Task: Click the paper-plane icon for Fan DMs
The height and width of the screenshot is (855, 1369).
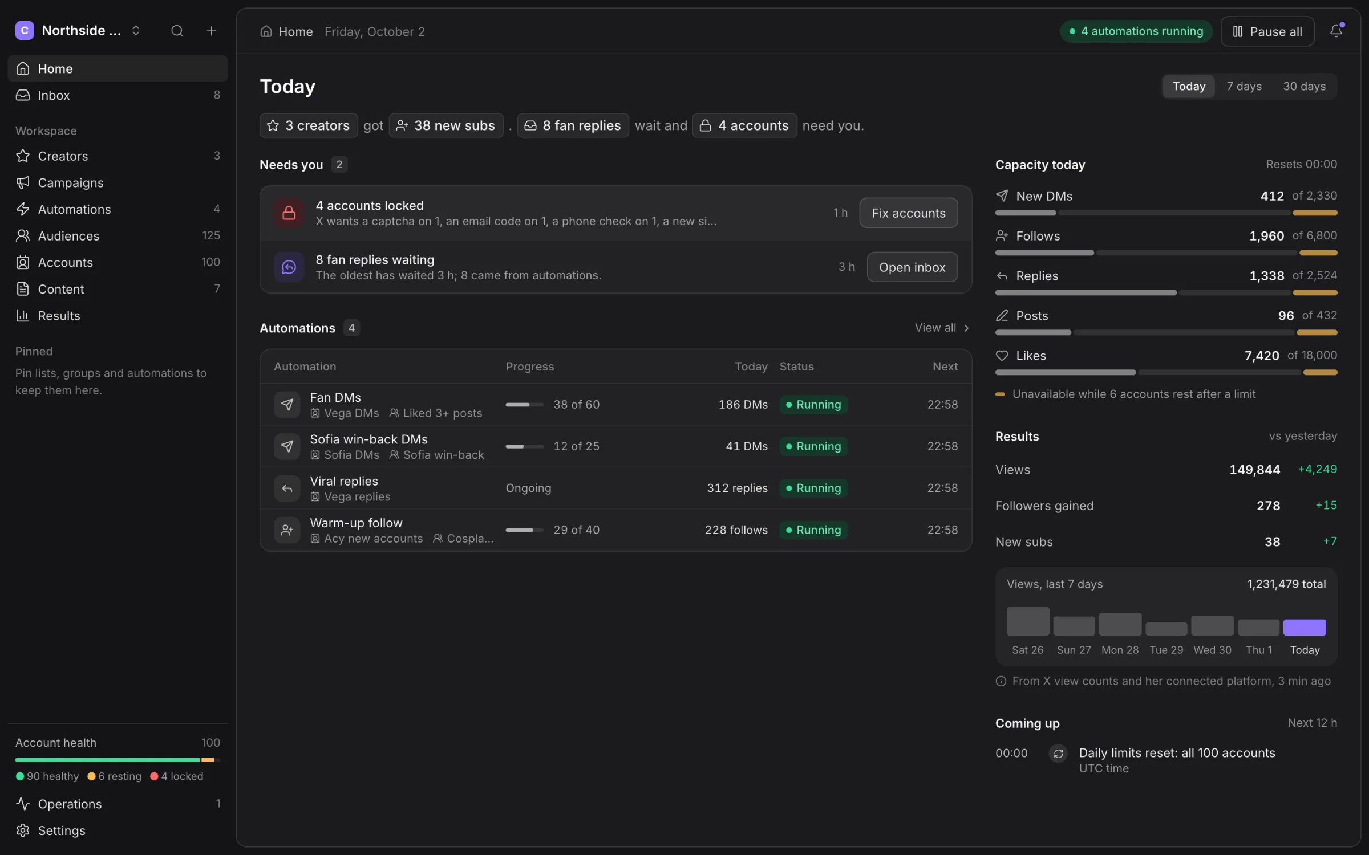Action: coord(287,404)
